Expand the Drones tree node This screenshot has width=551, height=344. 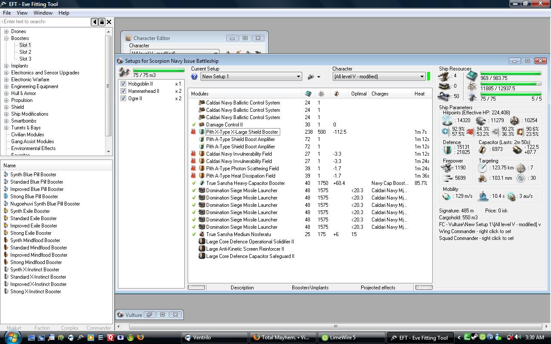6,31
